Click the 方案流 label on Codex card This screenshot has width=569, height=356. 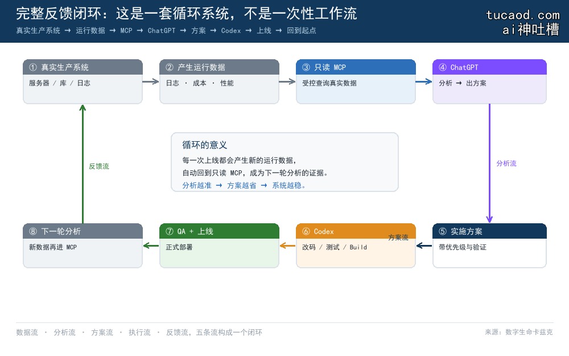[398, 238]
